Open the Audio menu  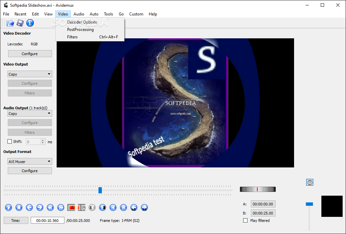click(x=79, y=14)
